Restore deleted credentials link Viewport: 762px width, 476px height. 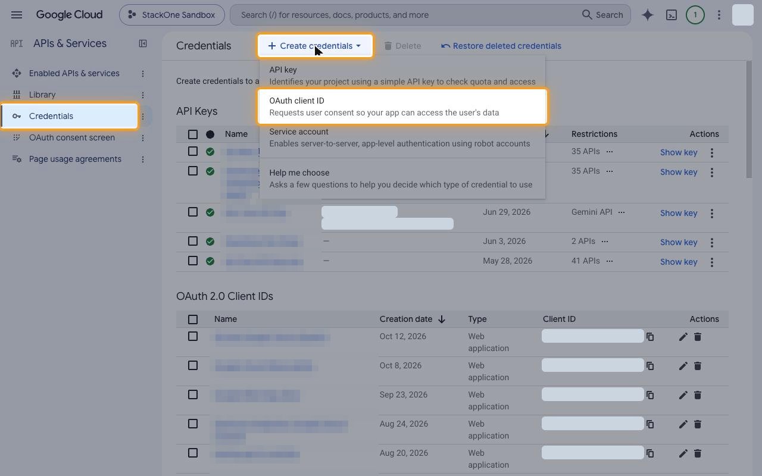click(501, 46)
